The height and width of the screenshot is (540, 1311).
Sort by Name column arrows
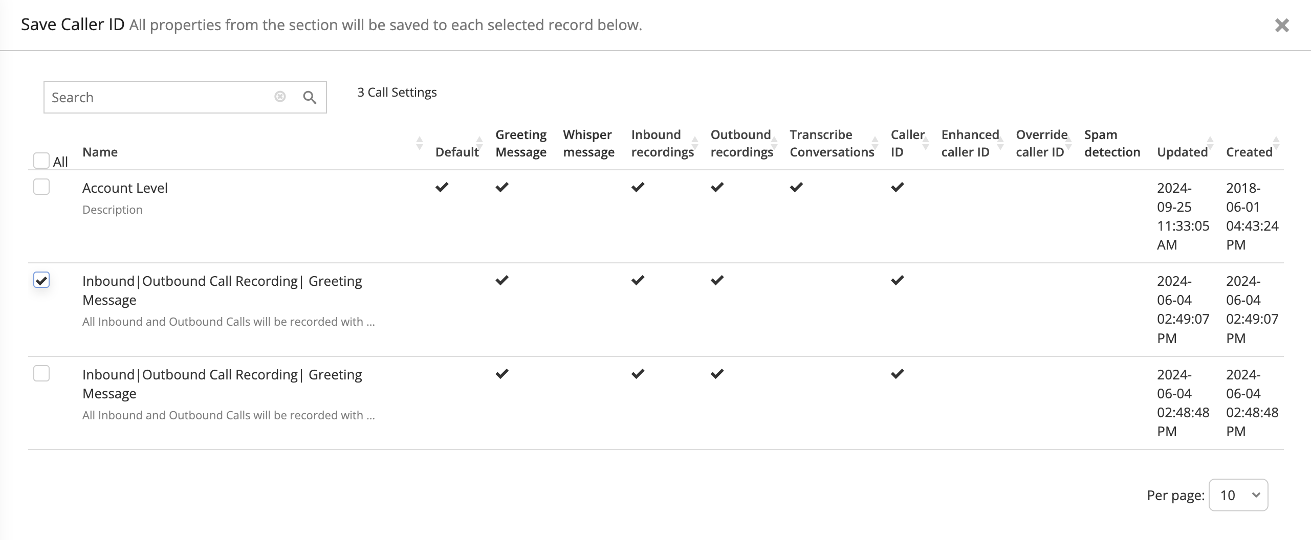(420, 143)
